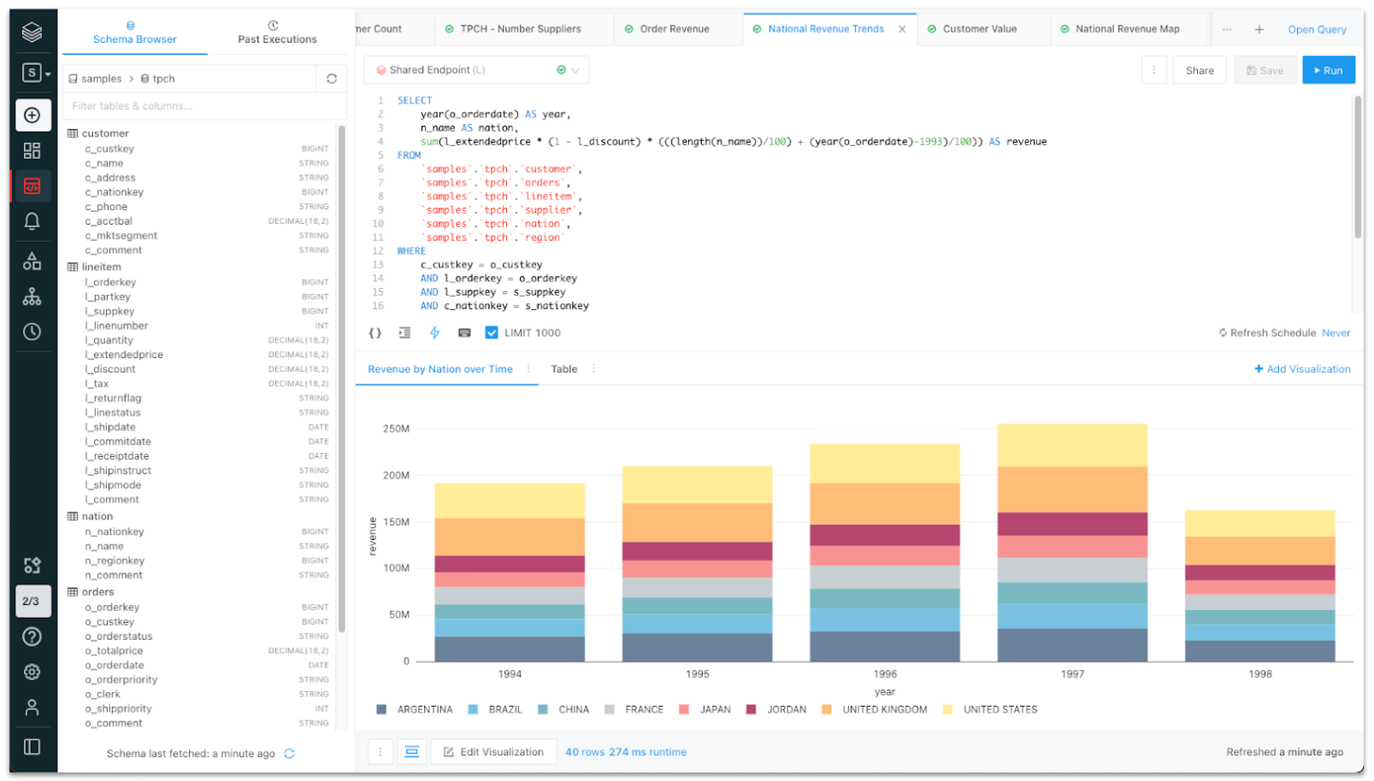Click the Open Query link
This screenshot has height=781, width=1374.
click(x=1317, y=29)
